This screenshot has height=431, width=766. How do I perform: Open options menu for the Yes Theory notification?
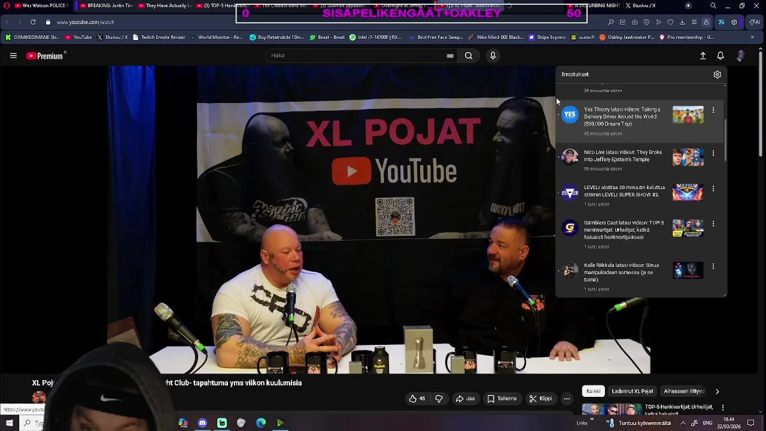713,110
